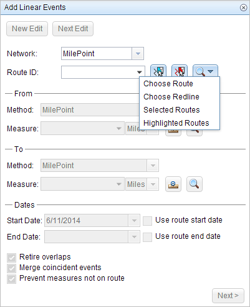Toggle Retire overlaps checkbox
250x307 pixels.
(11, 258)
